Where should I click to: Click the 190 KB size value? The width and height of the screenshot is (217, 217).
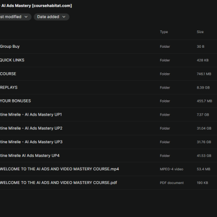202,183
